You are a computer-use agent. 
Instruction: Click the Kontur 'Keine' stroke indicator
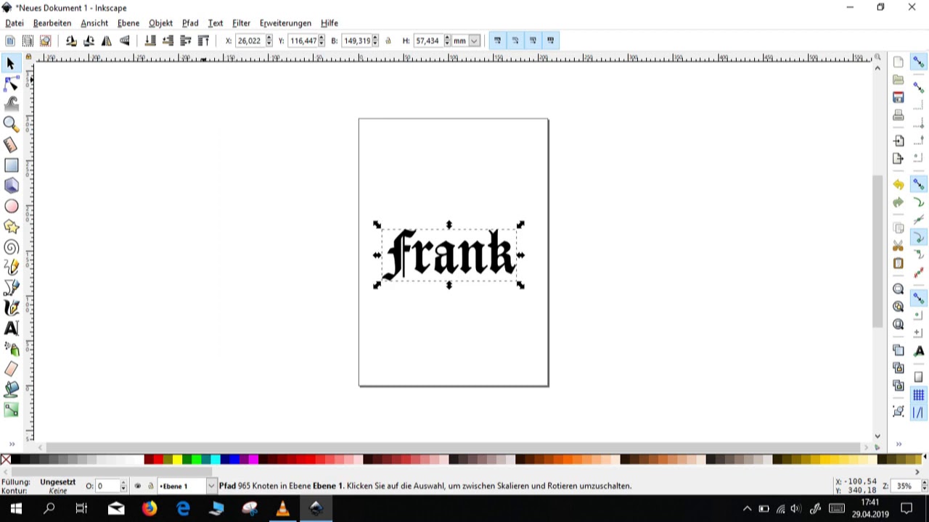tap(58, 491)
